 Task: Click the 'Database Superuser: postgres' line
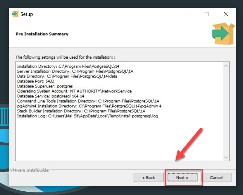coord(45,86)
